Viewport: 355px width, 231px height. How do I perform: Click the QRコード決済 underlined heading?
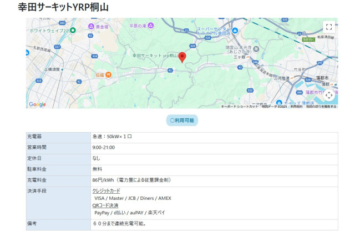[x=105, y=205]
